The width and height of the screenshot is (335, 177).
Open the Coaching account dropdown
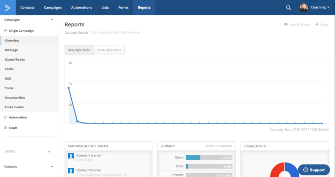tap(320, 8)
